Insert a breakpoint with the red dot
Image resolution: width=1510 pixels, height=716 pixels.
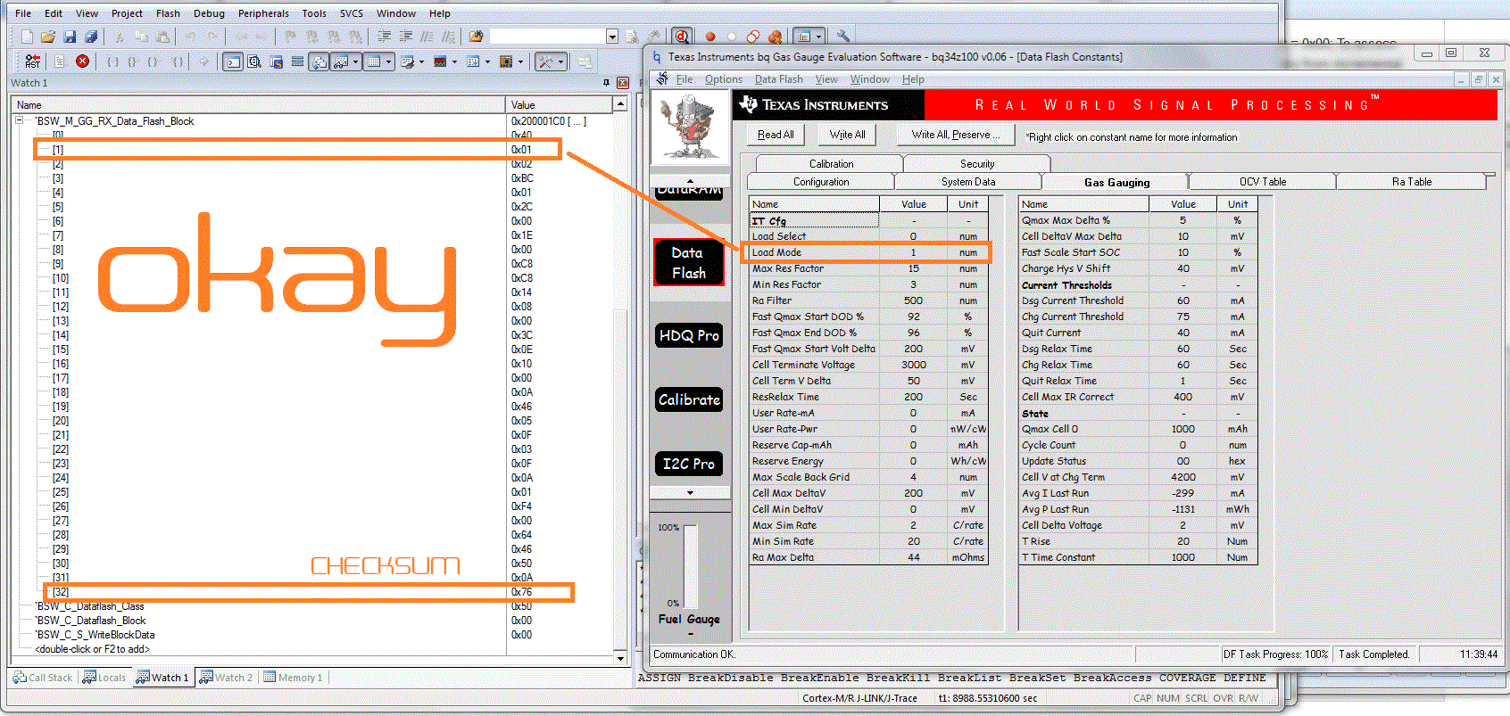tap(710, 37)
